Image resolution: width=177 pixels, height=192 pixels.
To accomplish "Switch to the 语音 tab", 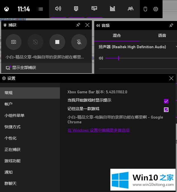I will (162, 35).
